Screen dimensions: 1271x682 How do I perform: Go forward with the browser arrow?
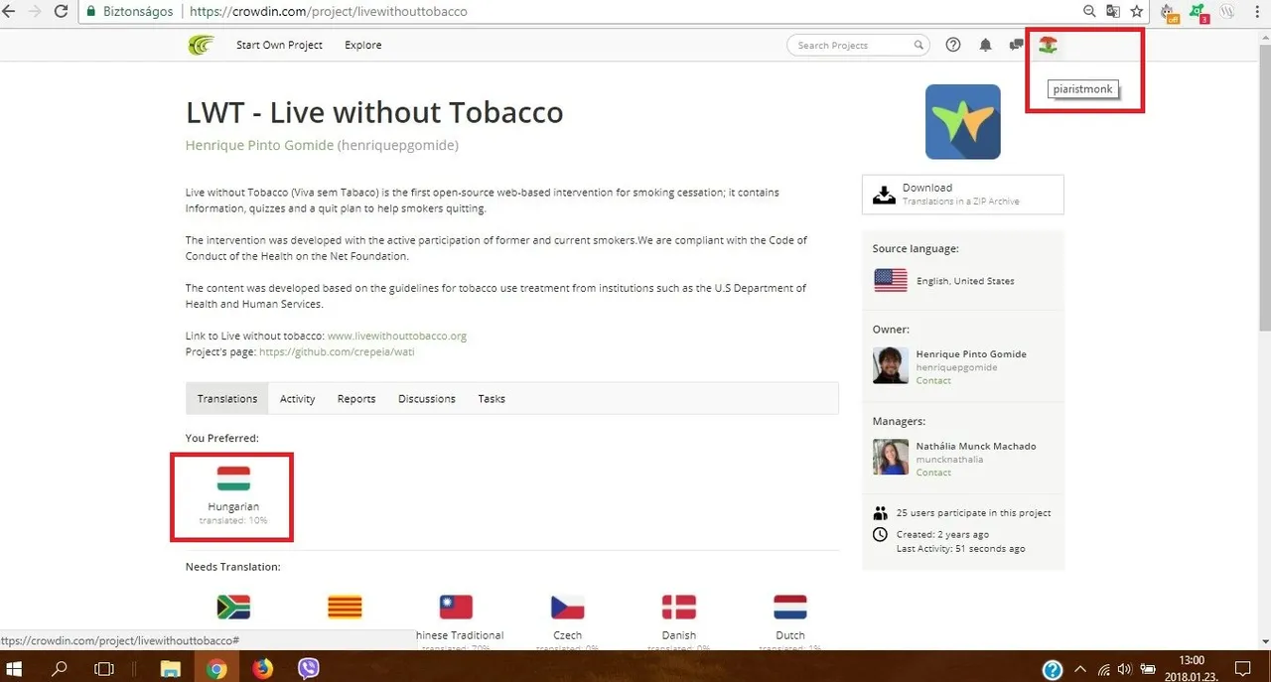pyautogui.click(x=35, y=12)
